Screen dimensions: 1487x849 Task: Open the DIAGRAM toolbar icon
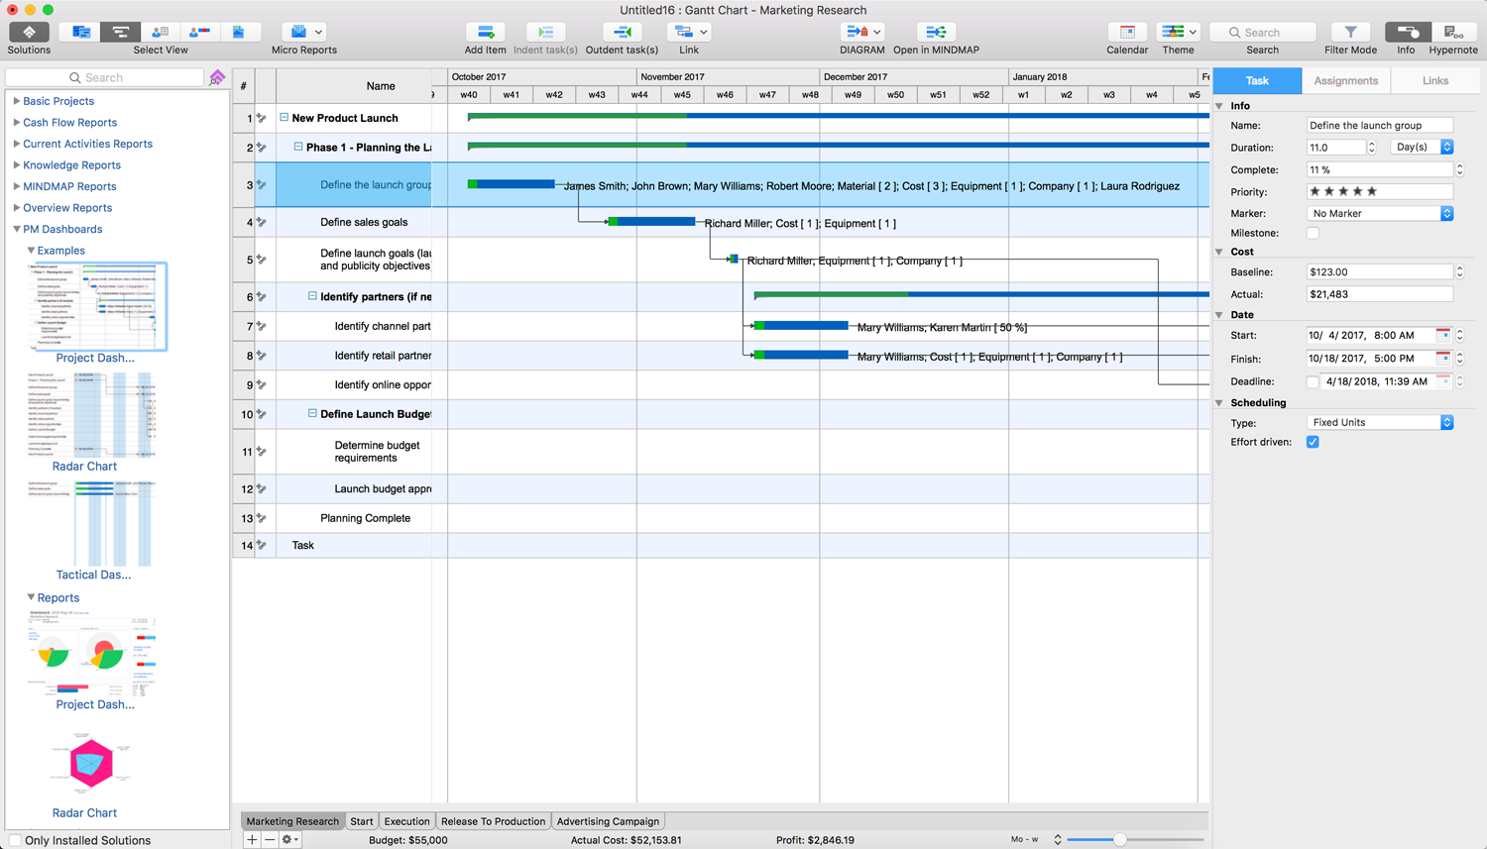[858, 33]
